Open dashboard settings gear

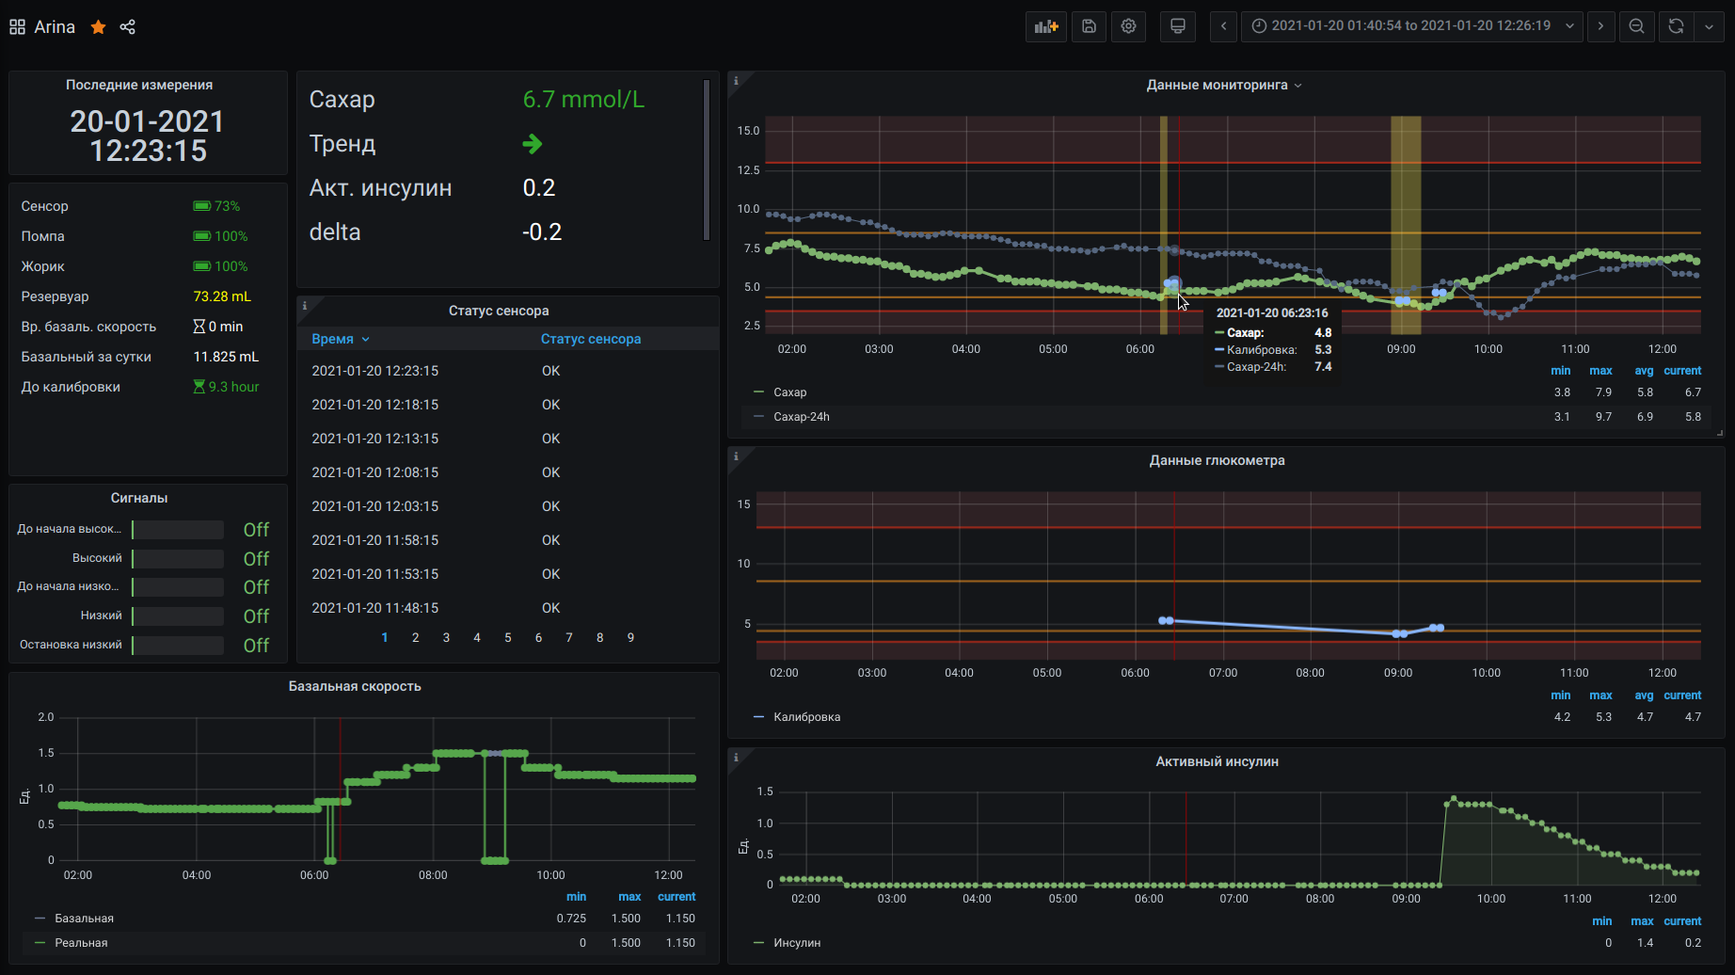coord(1128,26)
